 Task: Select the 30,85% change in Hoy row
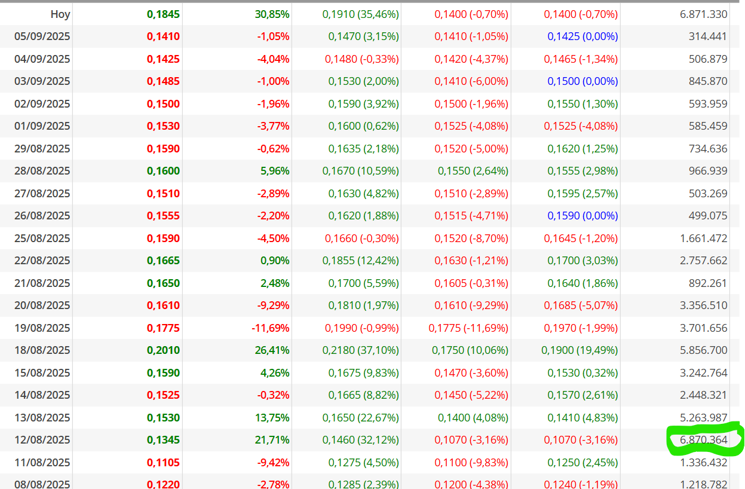click(272, 14)
